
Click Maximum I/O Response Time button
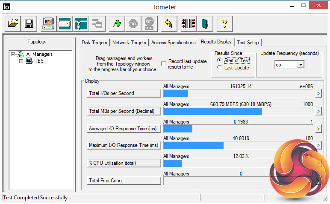point(124,145)
